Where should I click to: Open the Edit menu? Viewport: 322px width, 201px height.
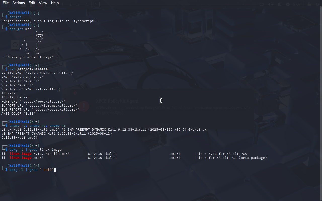pyautogui.click(x=32, y=3)
